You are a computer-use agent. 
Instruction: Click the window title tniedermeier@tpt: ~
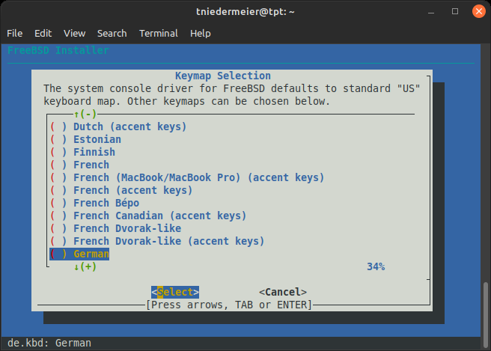coord(246,11)
